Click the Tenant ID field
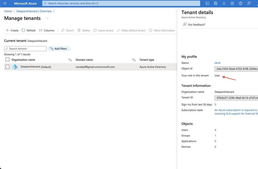 tap(236, 98)
